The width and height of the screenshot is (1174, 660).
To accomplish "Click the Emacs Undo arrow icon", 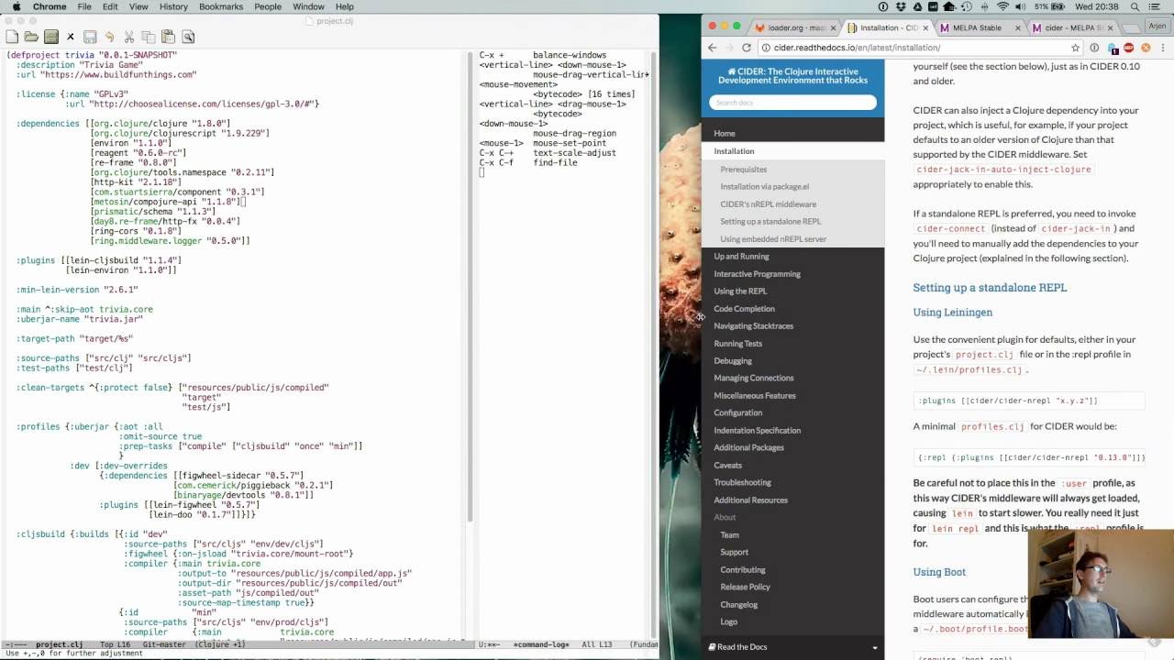I will point(109,37).
